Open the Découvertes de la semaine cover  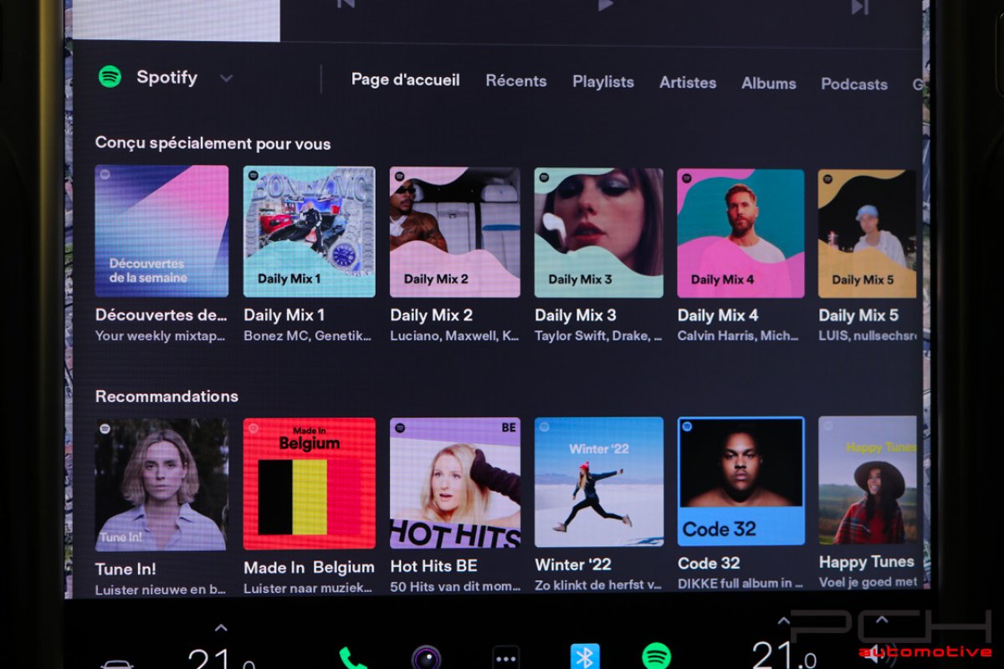click(x=161, y=231)
